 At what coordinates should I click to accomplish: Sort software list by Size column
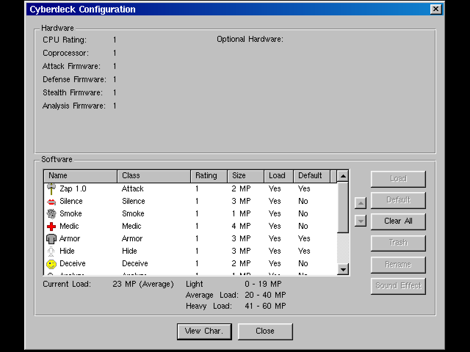(x=246, y=176)
